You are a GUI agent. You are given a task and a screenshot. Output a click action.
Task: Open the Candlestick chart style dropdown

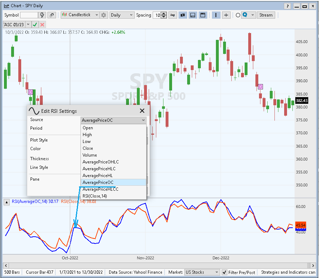(80, 15)
